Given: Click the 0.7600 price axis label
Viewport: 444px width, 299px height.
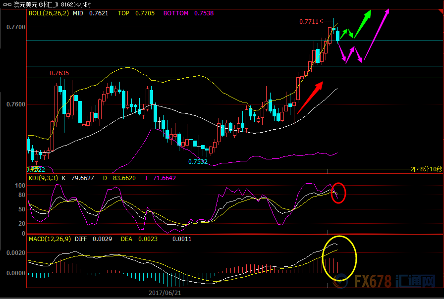Looking at the screenshot, I should pos(16,104).
